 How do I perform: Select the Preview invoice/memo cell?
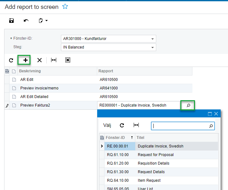[x=57, y=88]
